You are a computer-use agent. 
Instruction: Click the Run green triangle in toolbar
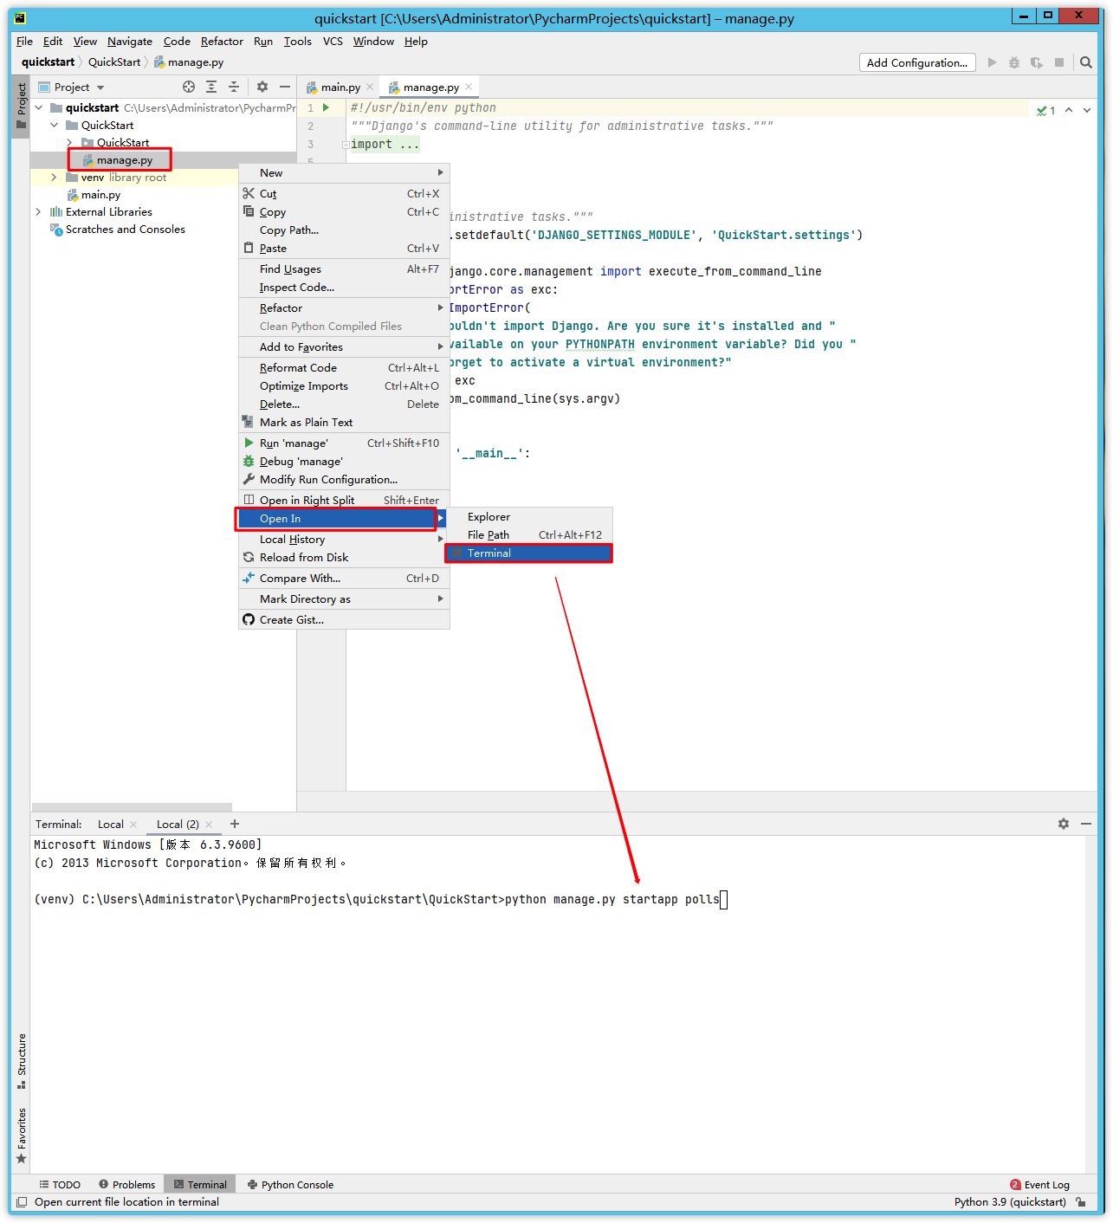(993, 62)
